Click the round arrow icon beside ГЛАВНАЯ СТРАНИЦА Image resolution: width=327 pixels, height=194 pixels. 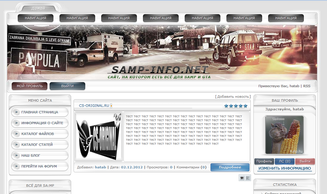(x=16, y=112)
